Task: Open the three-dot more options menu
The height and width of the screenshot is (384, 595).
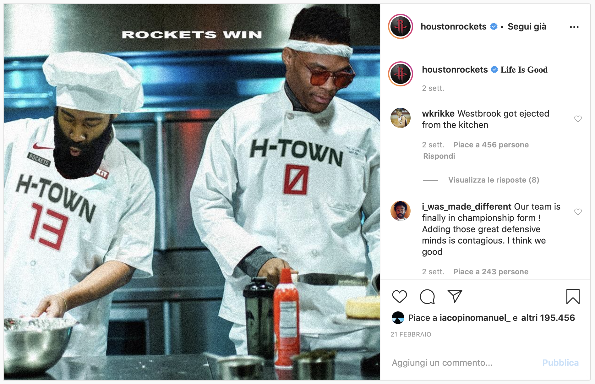Action: [574, 27]
